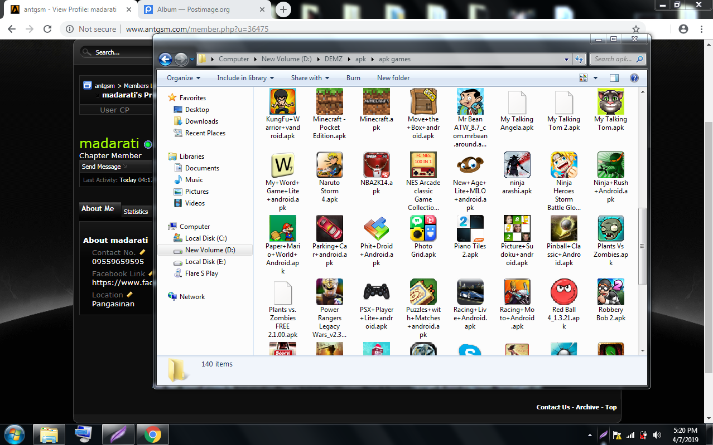This screenshot has height=445, width=713.
Task: Click the Chrome address bar URL
Action: click(x=197, y=29)
